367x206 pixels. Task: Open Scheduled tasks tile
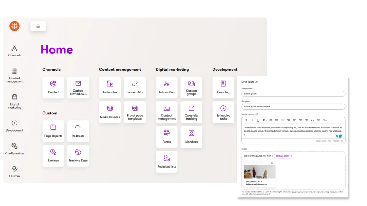[x=223, y=112]
